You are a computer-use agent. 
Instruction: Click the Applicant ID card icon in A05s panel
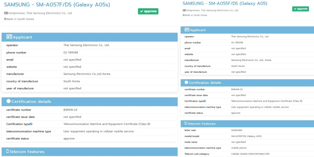pyautogui.click(x=9, y=37)
